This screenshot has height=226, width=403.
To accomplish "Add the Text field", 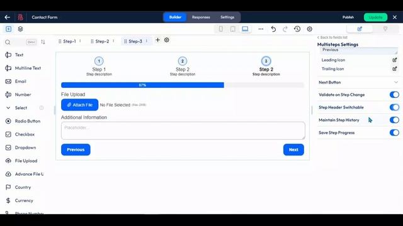I will point(19,55).
